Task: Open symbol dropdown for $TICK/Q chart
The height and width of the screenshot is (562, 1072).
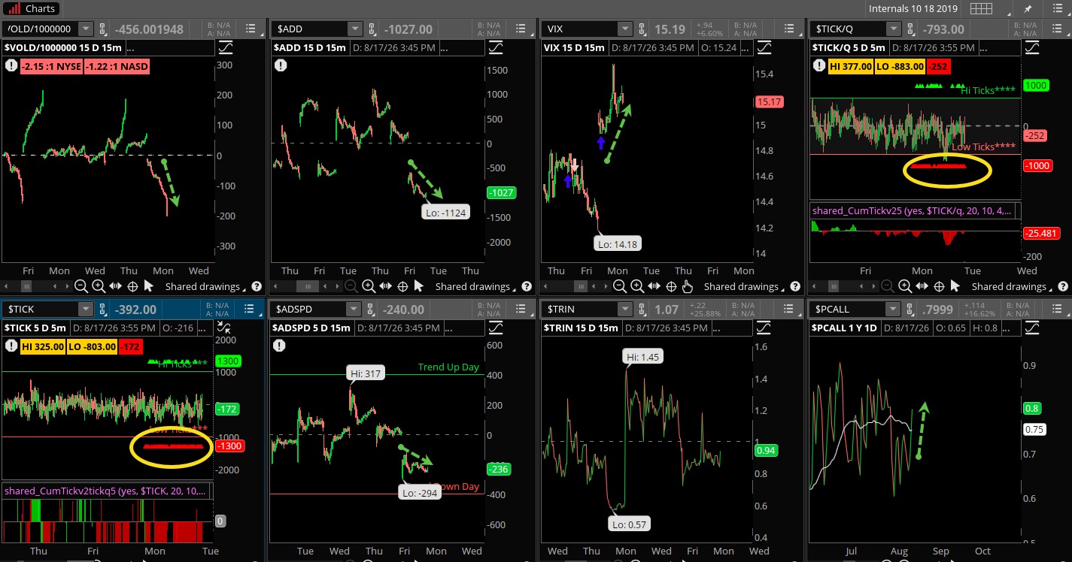Action: coord(893,29)
